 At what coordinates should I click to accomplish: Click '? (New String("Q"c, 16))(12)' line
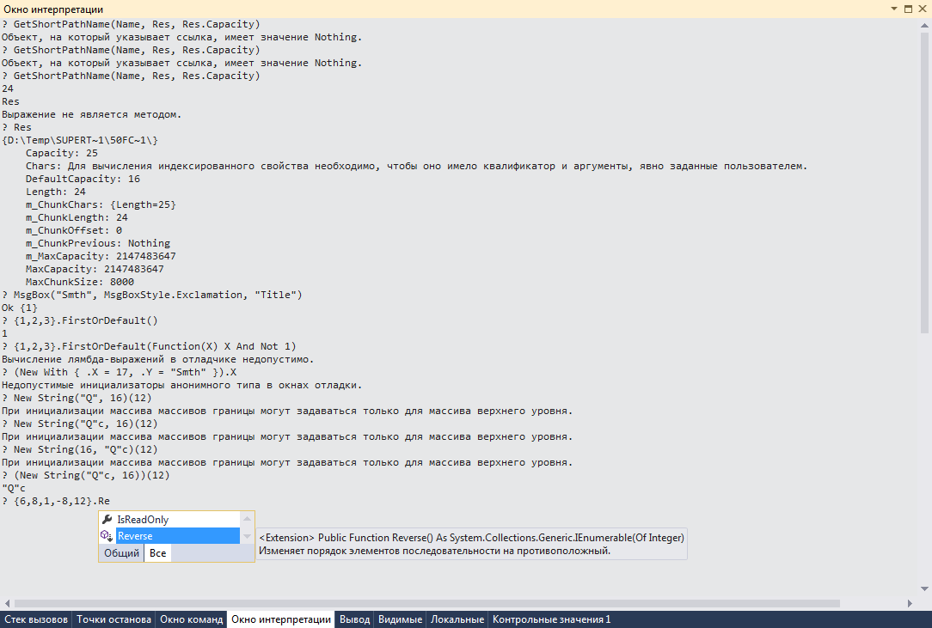[86, 475]
